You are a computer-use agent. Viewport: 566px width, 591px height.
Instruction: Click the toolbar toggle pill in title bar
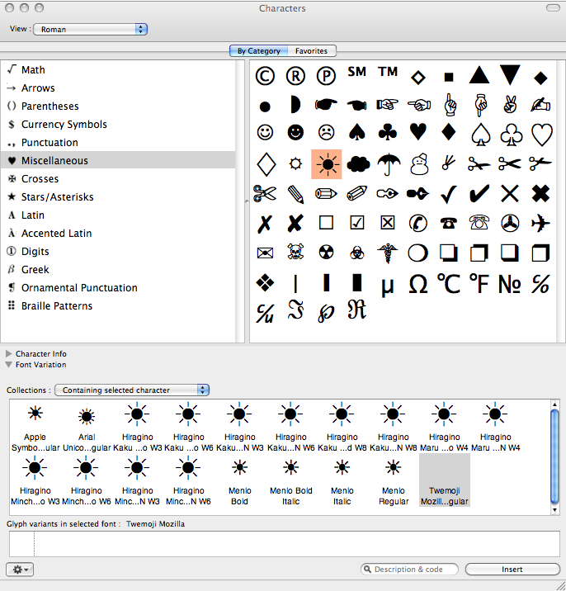pos(553,8)
